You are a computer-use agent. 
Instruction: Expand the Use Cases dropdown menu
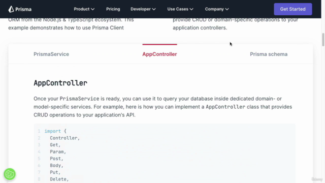pyautogui.click(x=180, y=9)
